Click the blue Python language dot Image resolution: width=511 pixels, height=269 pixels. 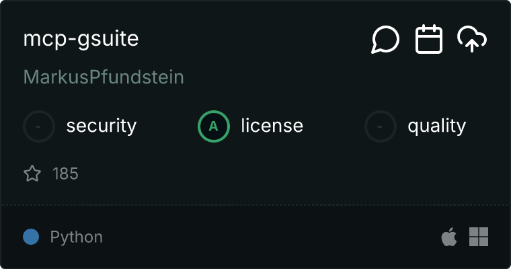pos(31,237)
